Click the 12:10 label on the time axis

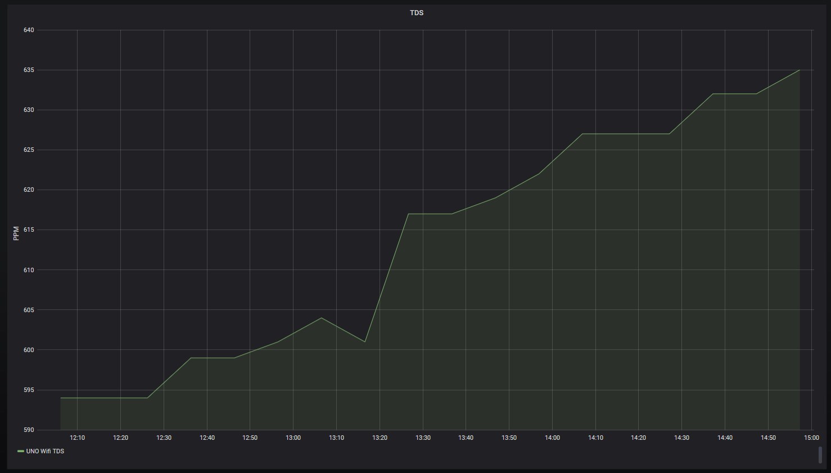point(77,438)
